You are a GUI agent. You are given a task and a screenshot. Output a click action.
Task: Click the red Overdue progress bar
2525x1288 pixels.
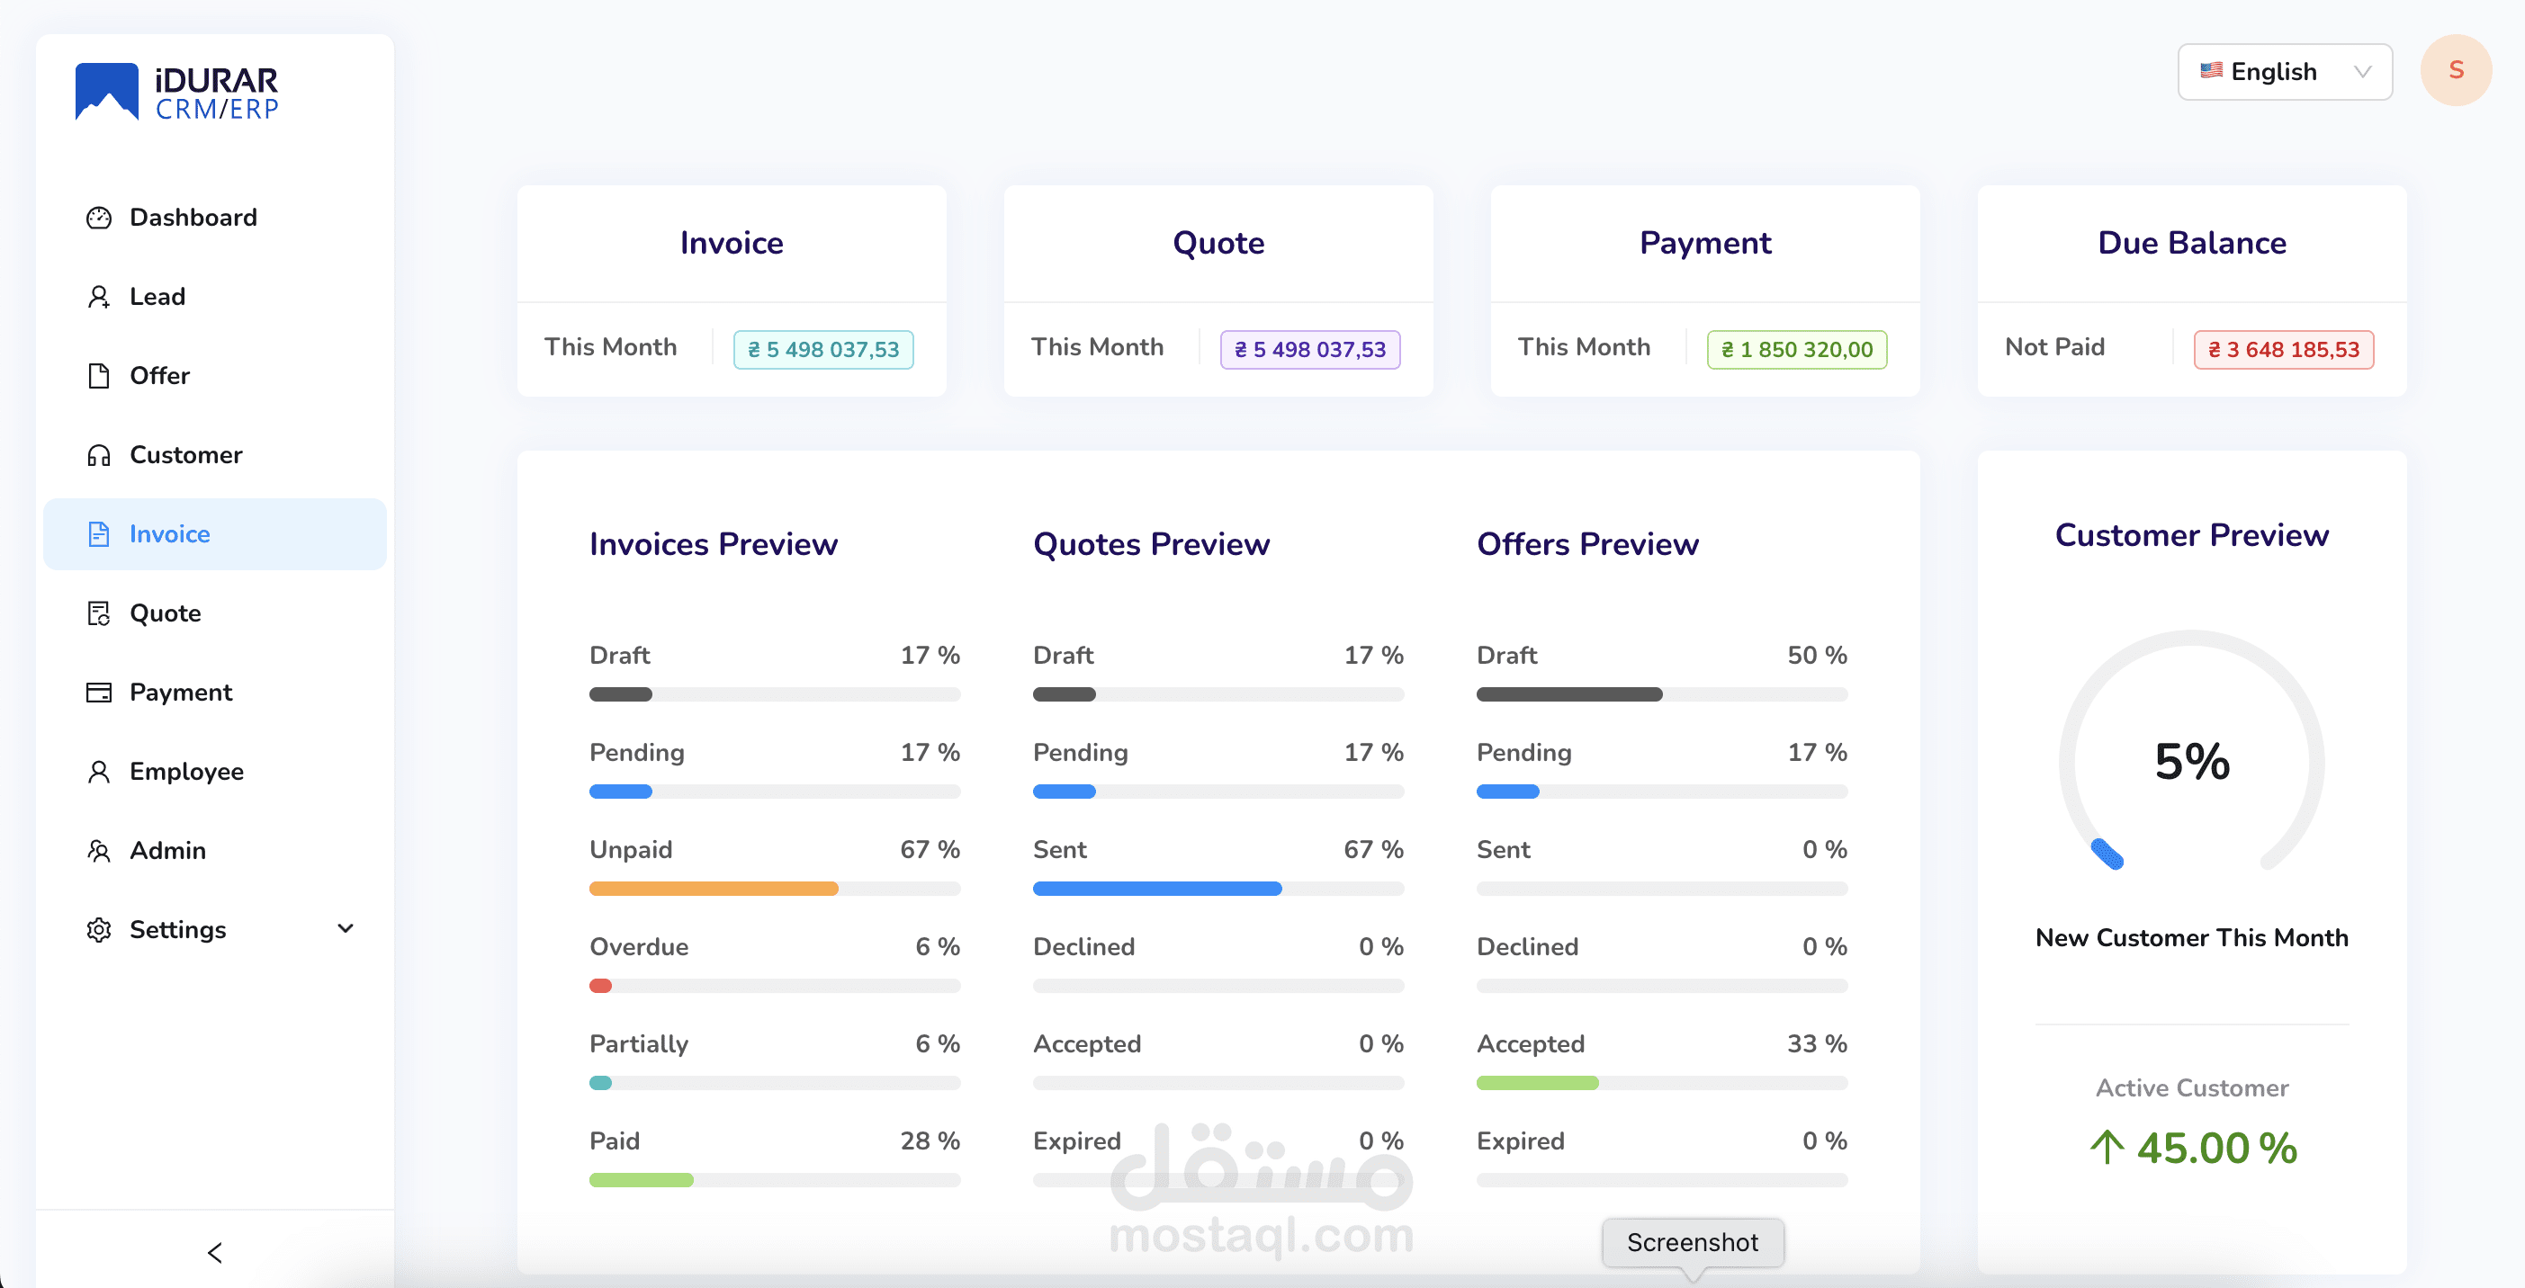[x=775, y=987]
